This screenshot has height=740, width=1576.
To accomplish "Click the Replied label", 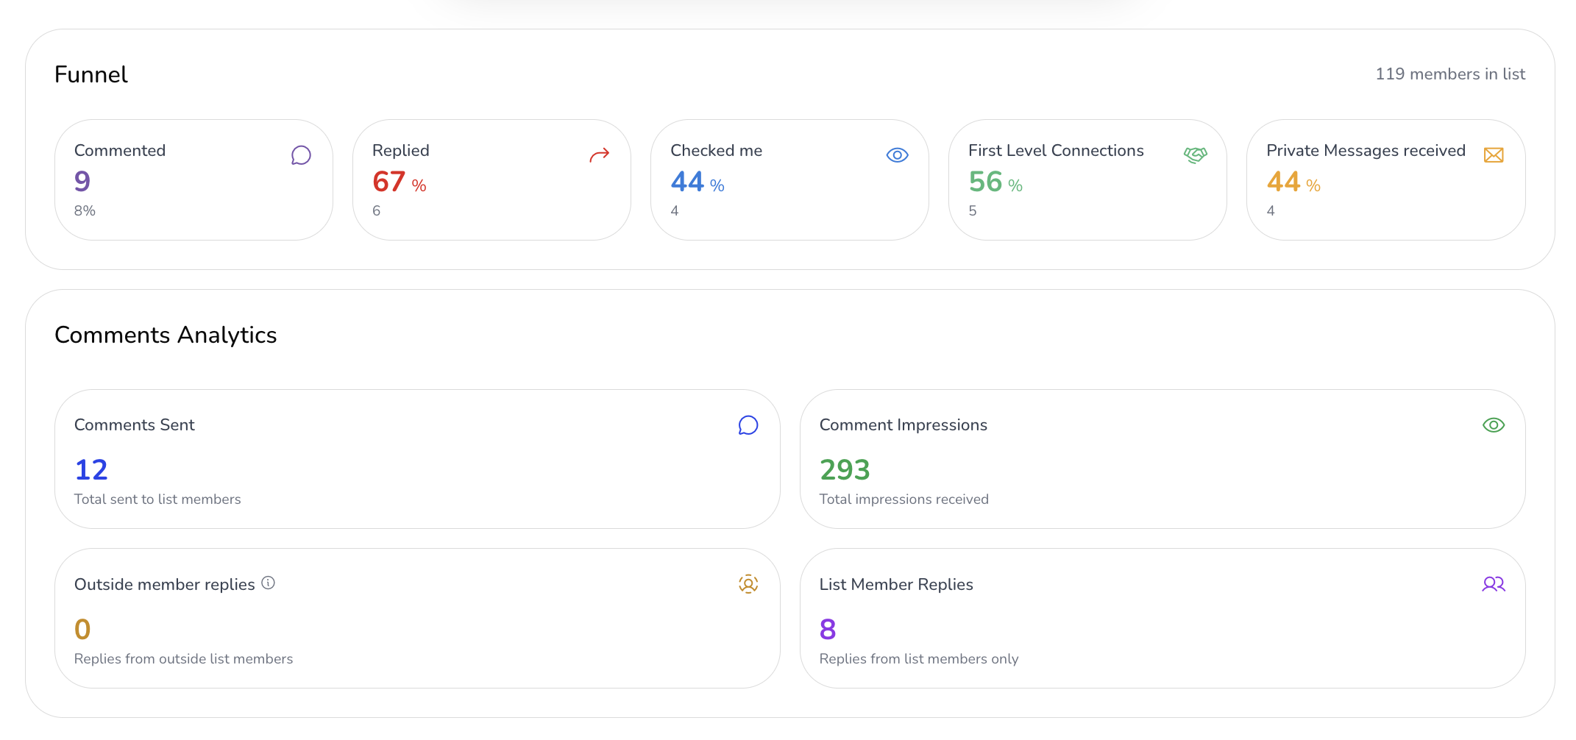I will click(x=401, y=150).
